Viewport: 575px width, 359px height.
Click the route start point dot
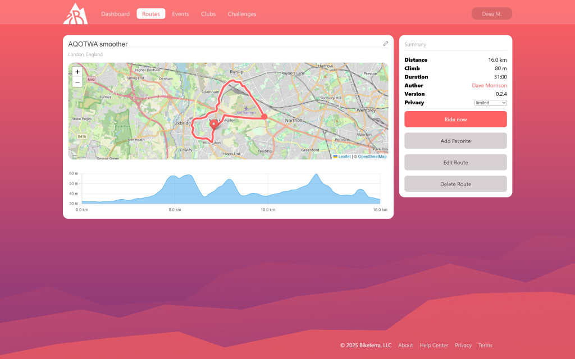264,117
